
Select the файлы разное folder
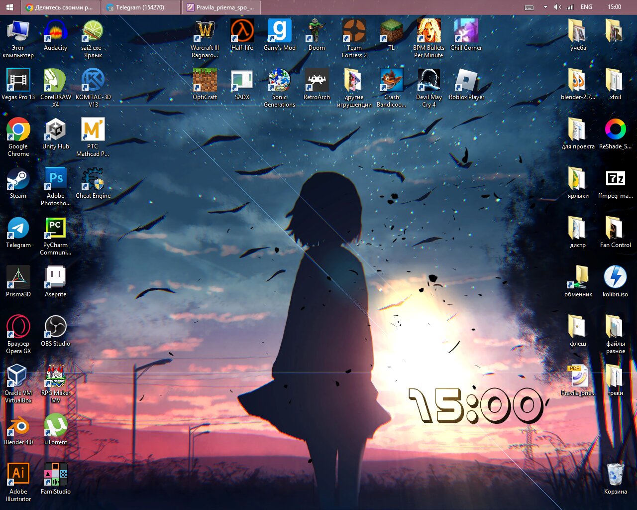point(615,335)
